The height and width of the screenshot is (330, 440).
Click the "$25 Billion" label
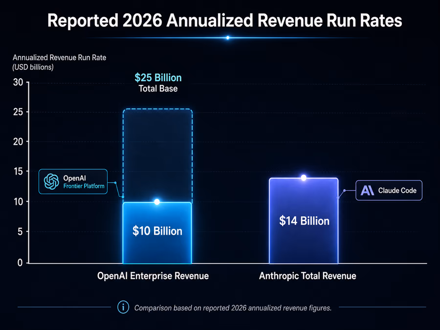point(158,78)
